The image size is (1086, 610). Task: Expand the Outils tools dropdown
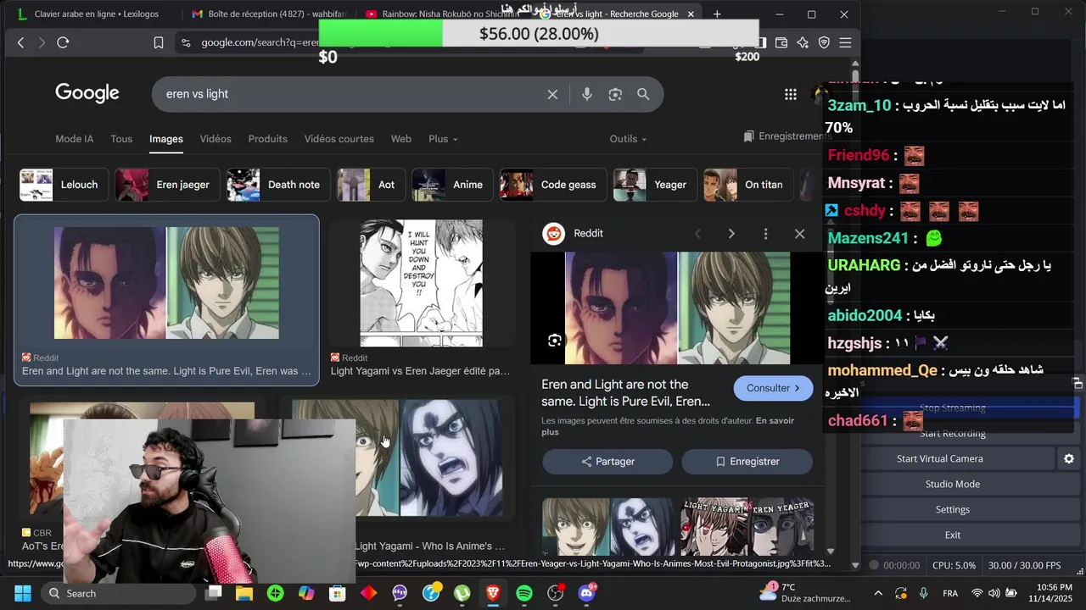coord(628,139)
